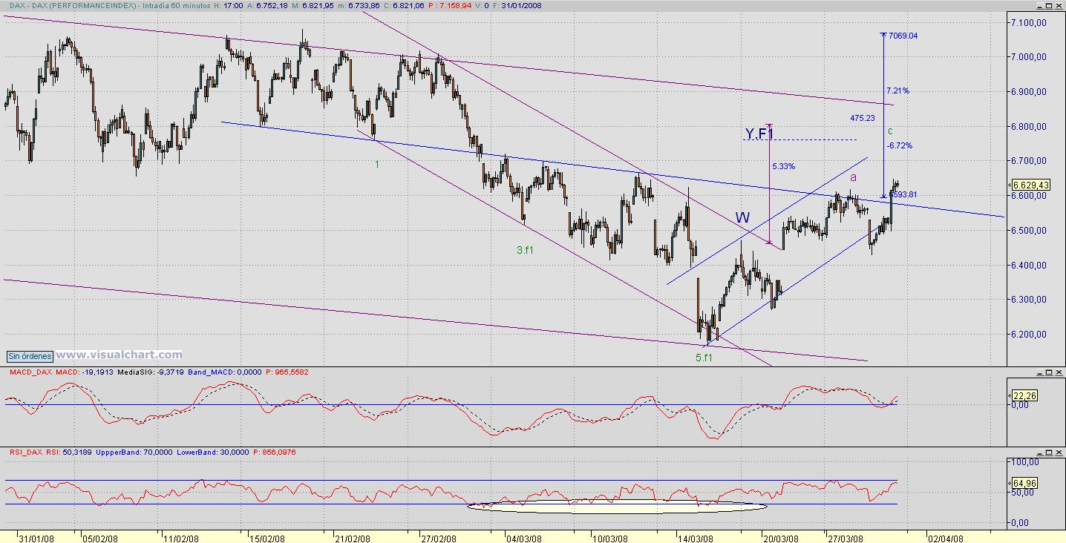Screen dimensions: 1066x543
Task: Click the 6.900,00 price axis label
Action: click(x=1028, y=92)
